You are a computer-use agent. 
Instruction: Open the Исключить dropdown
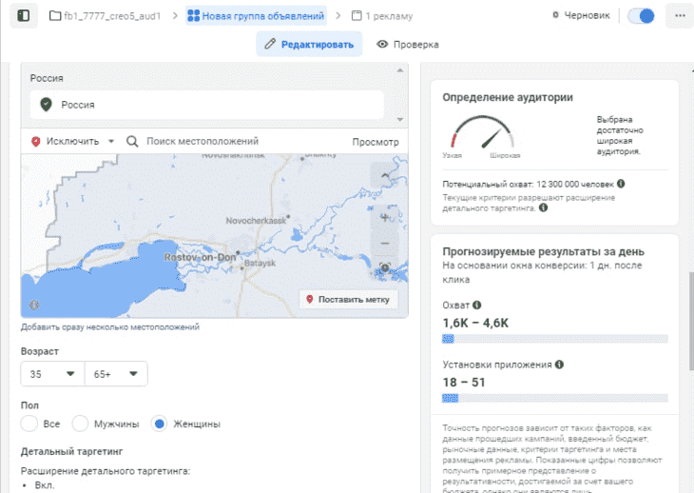click(x=73, y=141)
